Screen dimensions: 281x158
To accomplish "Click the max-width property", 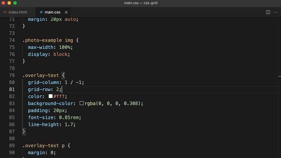I will (x=41, y=47).
